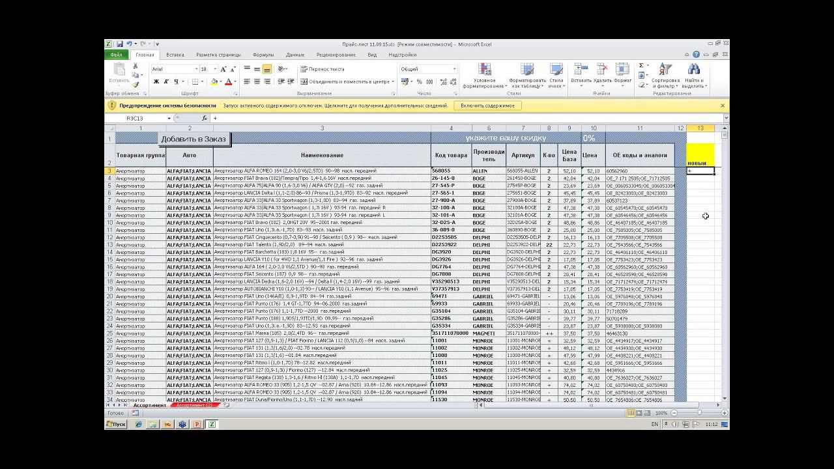
Task: Apply thousands separator number format
Action: click(429, 81)
